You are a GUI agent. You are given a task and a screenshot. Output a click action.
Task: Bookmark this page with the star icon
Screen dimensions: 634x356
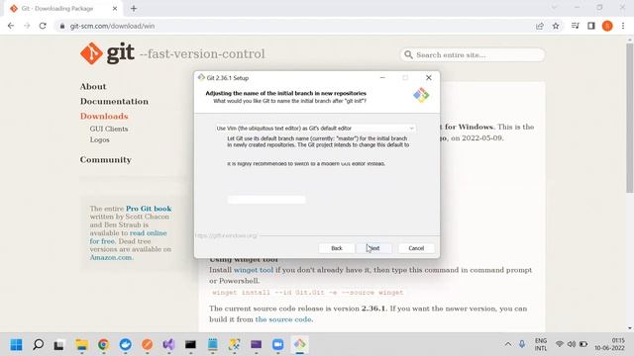tap(556, 26)
